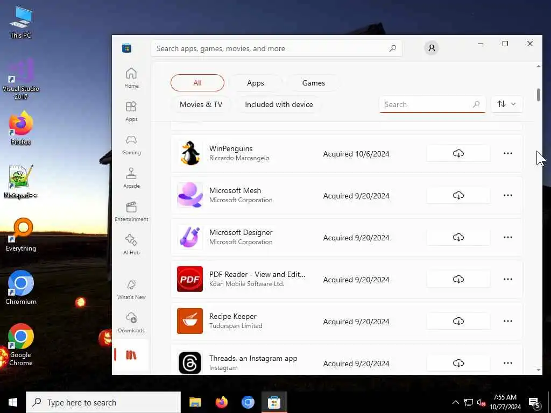Click the Microsoft Store logo icon

(x=127, y=48)
